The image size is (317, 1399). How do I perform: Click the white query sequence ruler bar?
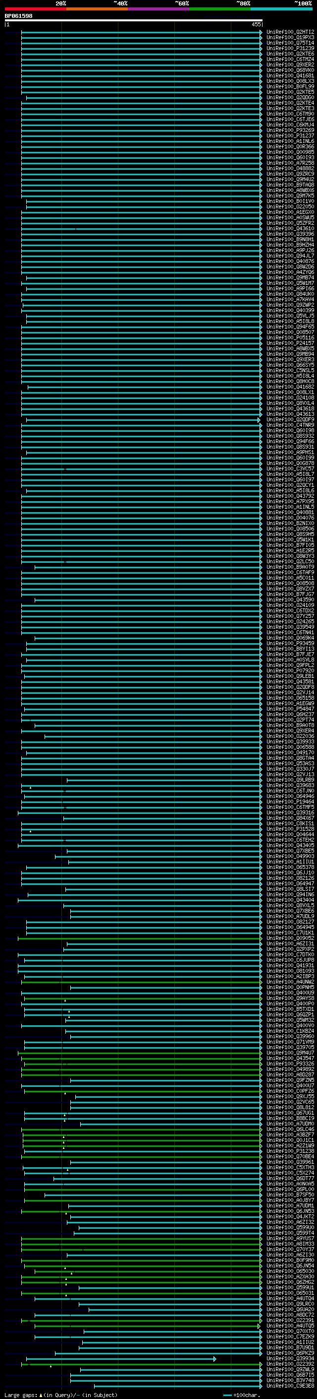[134, 21]
